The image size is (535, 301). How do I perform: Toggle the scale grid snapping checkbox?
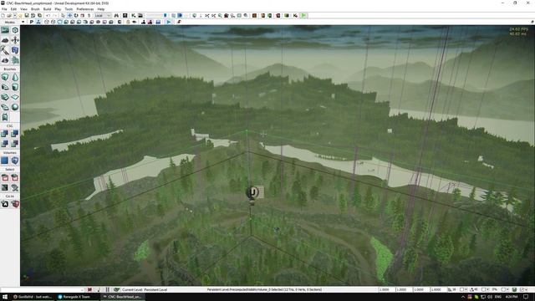(x=504, y=290)
